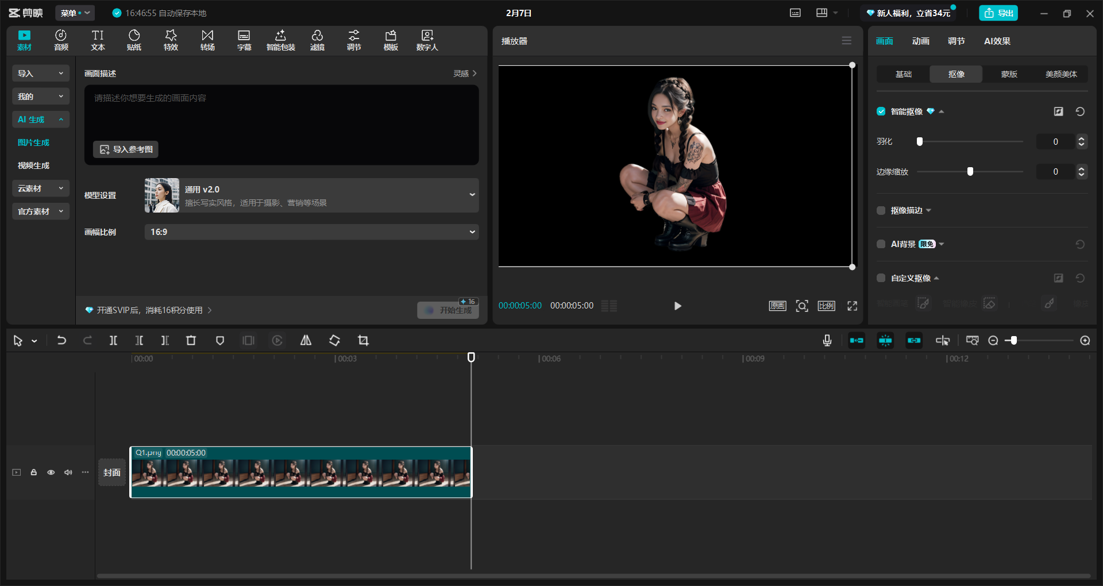Open the 智能包装 panel

281,40
